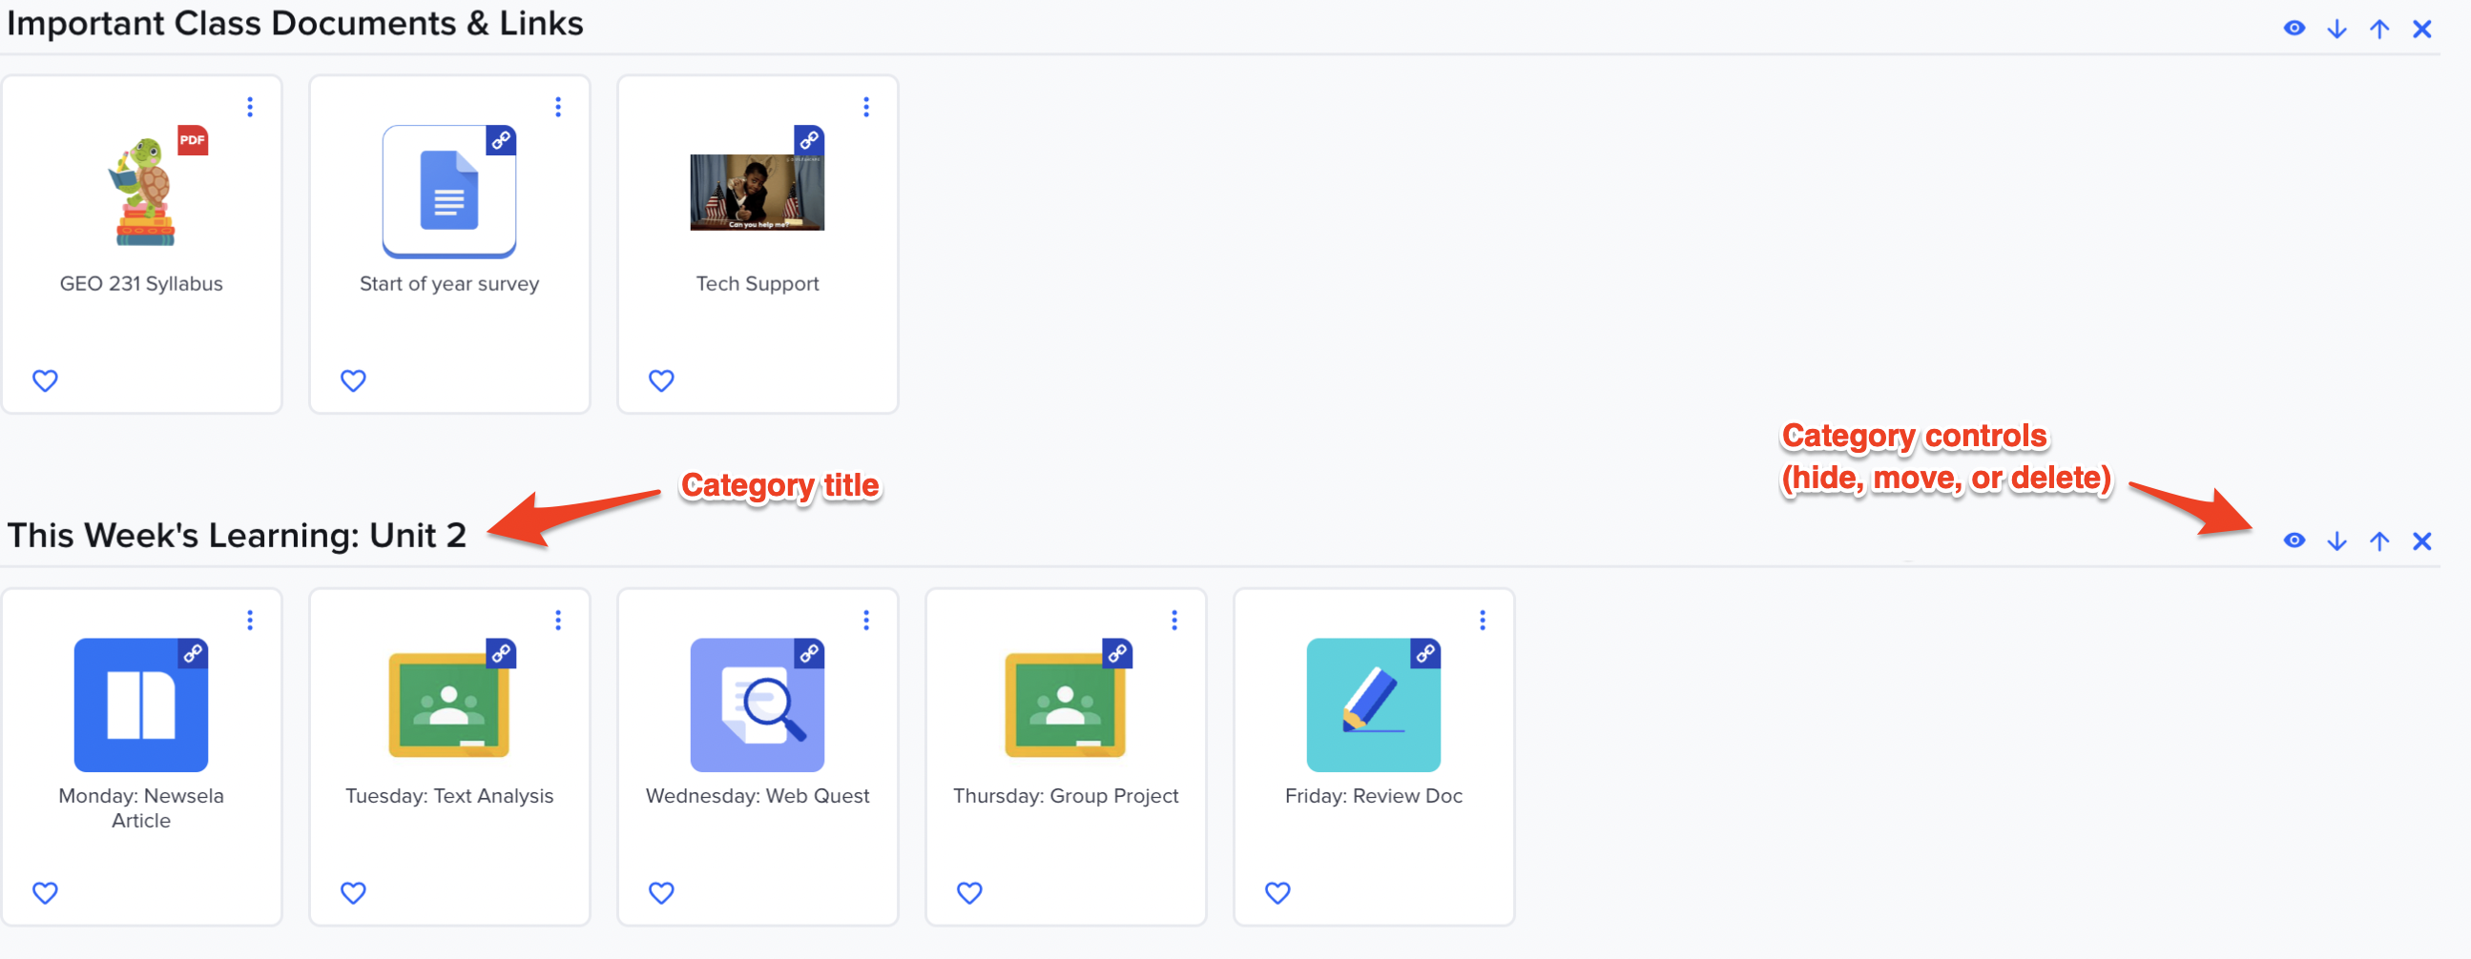Delete the This Week's Learning category
Viewport: 2471px width, 959px height.
[x=2422, y=541]
